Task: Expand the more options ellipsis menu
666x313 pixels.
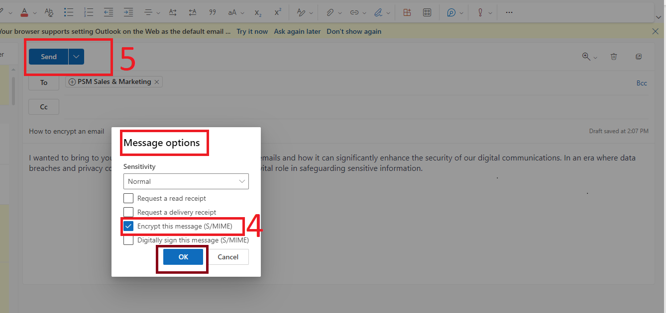Action: [x=509, y=12]
